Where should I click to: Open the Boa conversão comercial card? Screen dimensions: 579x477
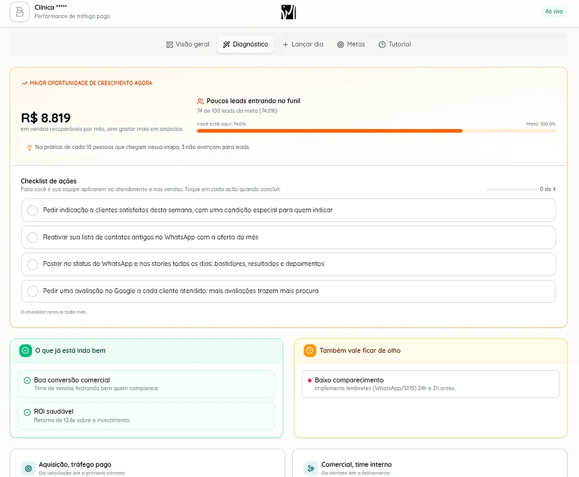(x=146, y=384)
